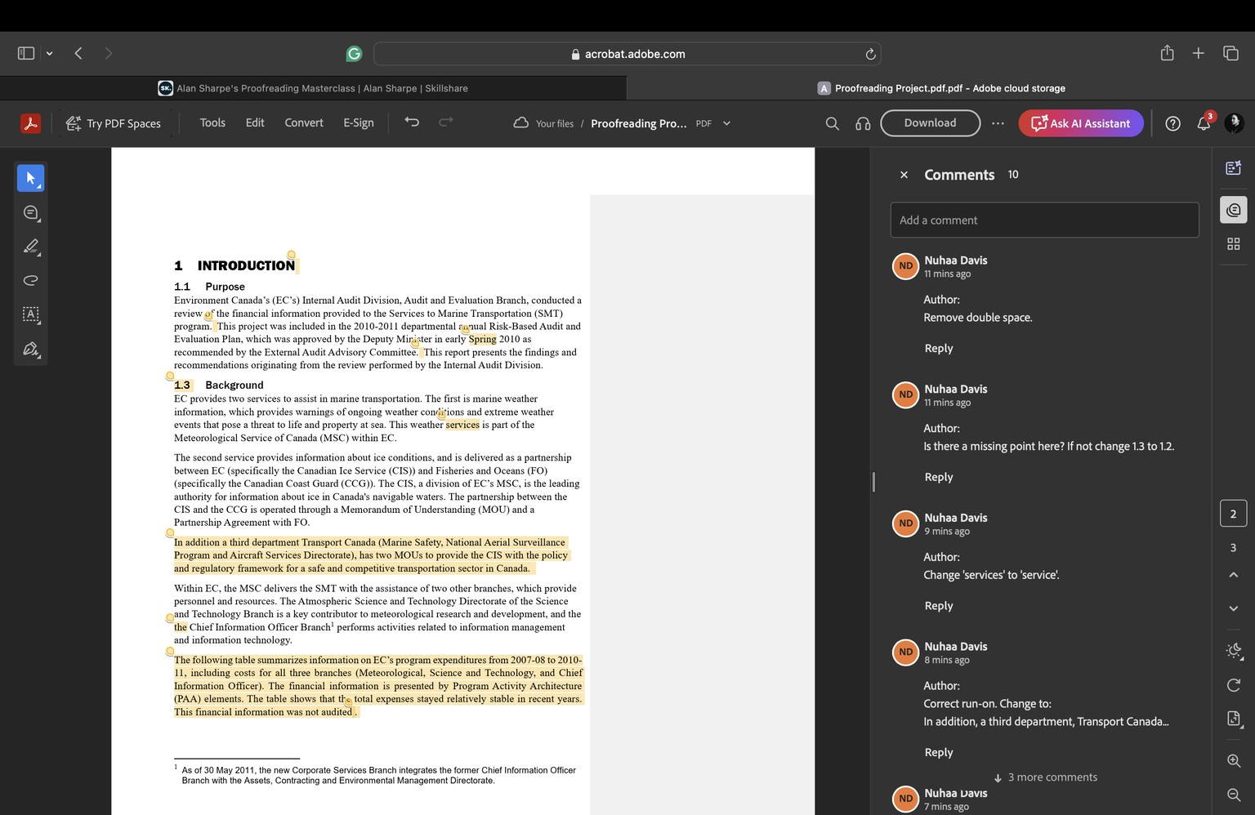Open the Tools menu
Image resolution: width=1255 pixels, height=815 pixels.
pos(212,122)
